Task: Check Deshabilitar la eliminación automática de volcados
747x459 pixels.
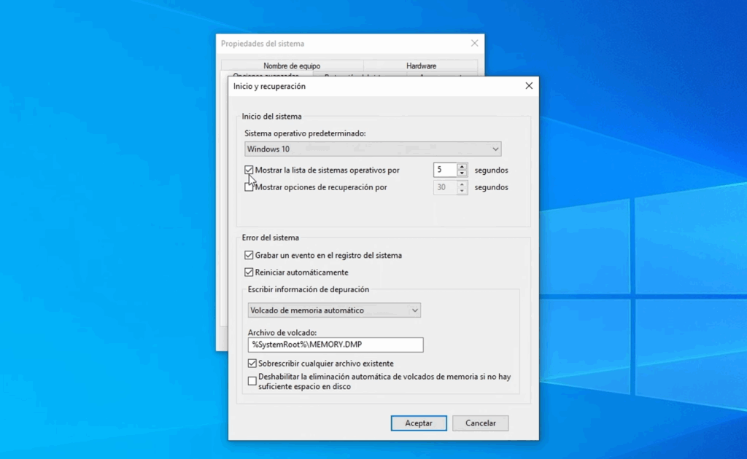Action: 252,381
